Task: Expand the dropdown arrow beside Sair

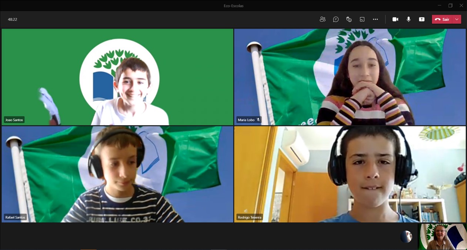Action: (x=457, y=19)
